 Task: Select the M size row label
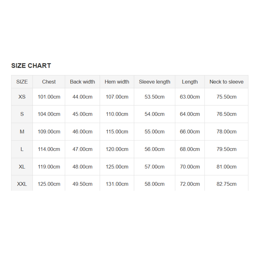tap(22, 131)
